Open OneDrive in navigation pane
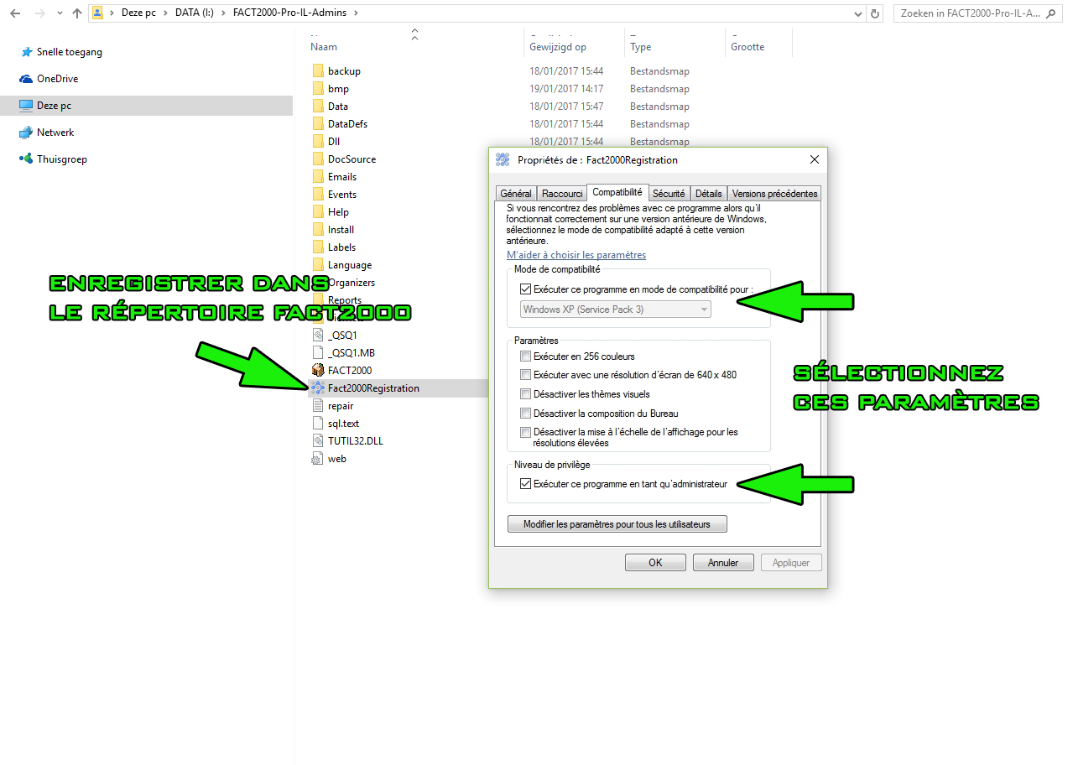This screenshot has width=1073, height=765. click(57, 79)
